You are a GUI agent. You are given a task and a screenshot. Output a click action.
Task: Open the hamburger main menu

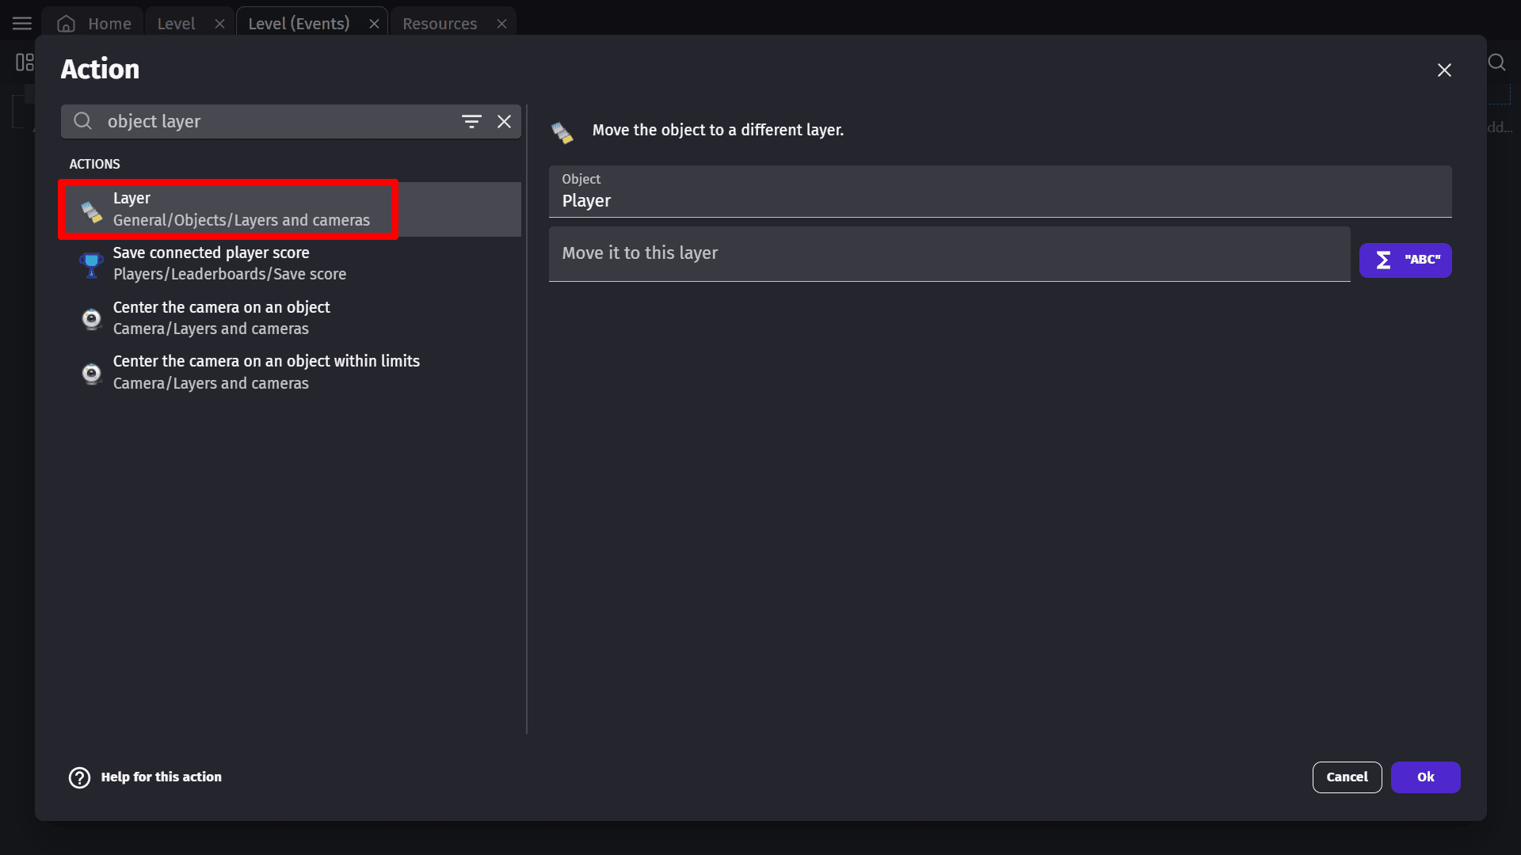click(22, 24)
